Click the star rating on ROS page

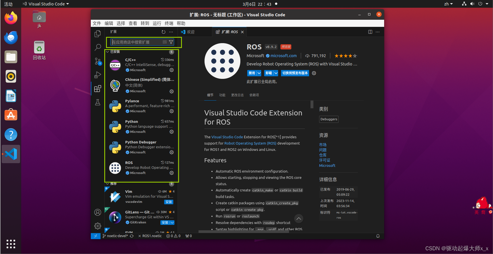(345, 56)
